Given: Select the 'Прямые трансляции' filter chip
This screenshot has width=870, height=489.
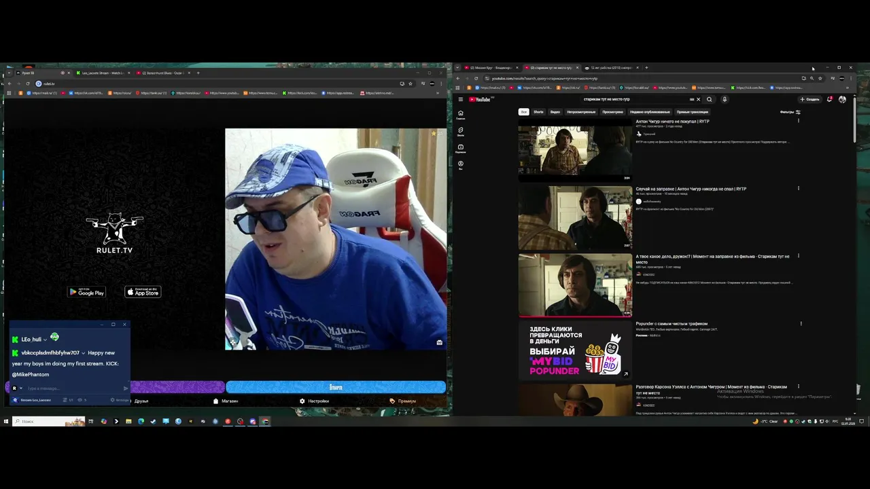Looking at the screenshot, I should tap(692, 112).
